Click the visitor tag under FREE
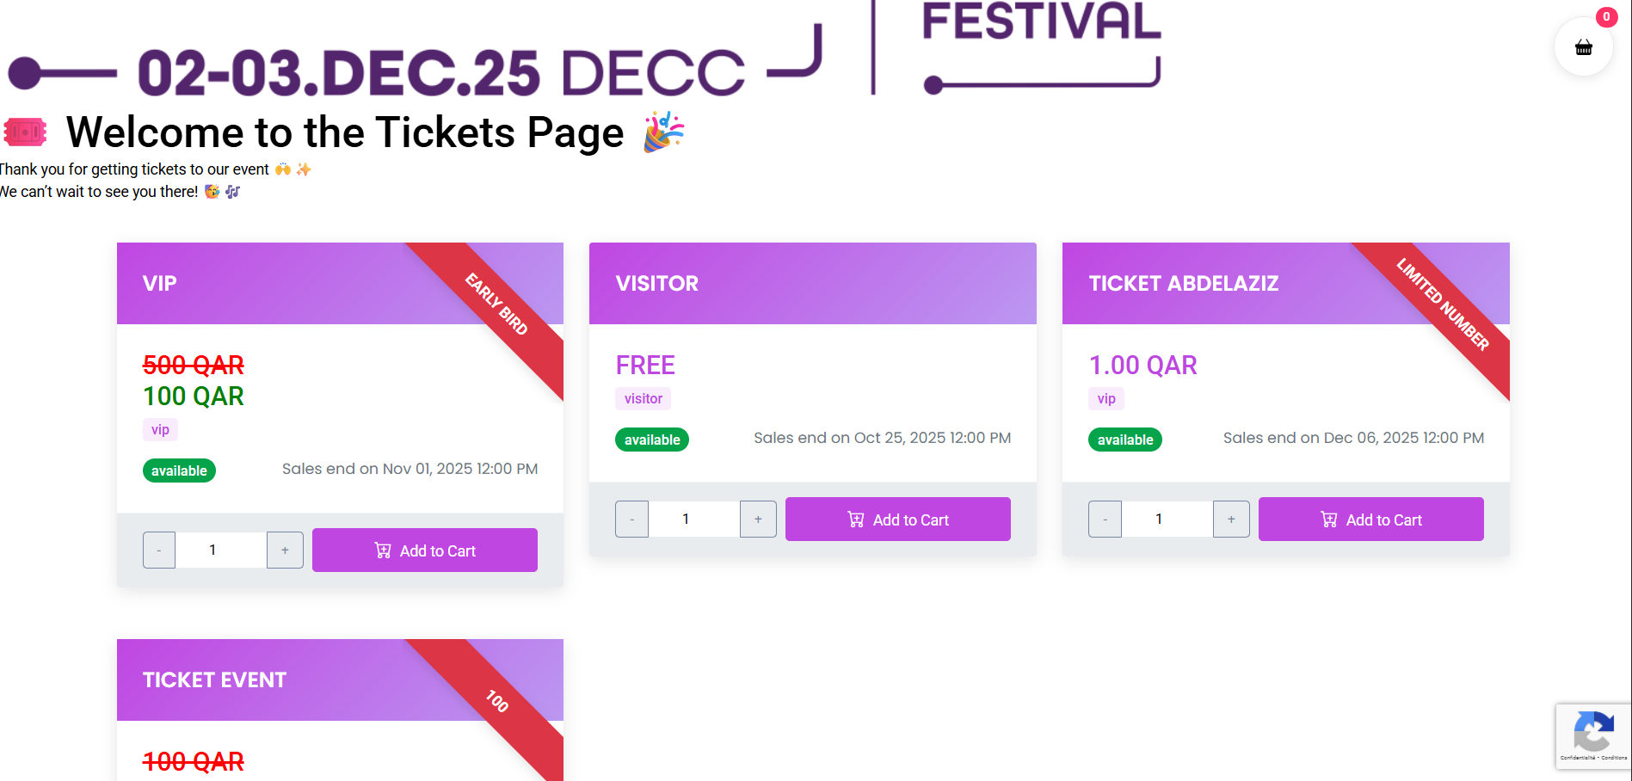1632x781 pixels. click(x=643, y=398)
